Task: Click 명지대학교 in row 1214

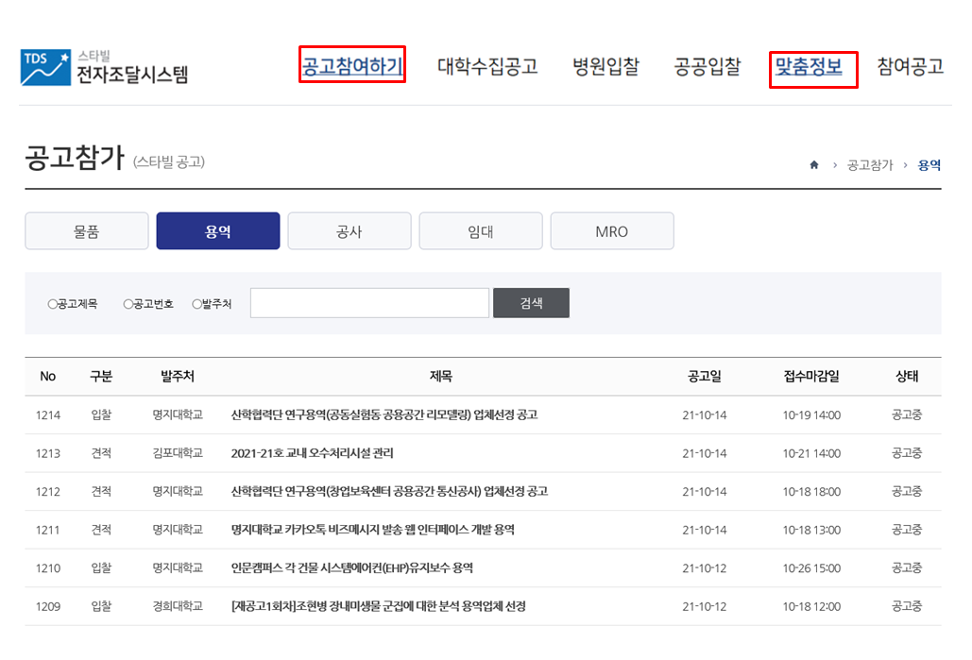Action: click(178, 415)
